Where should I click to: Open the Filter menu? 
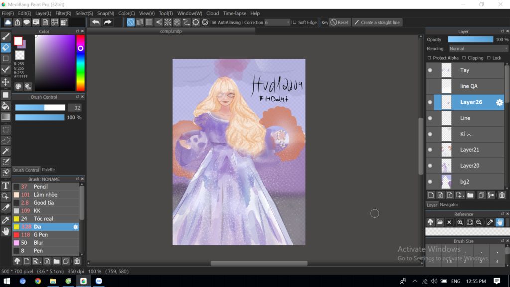[x=63, y=13]
